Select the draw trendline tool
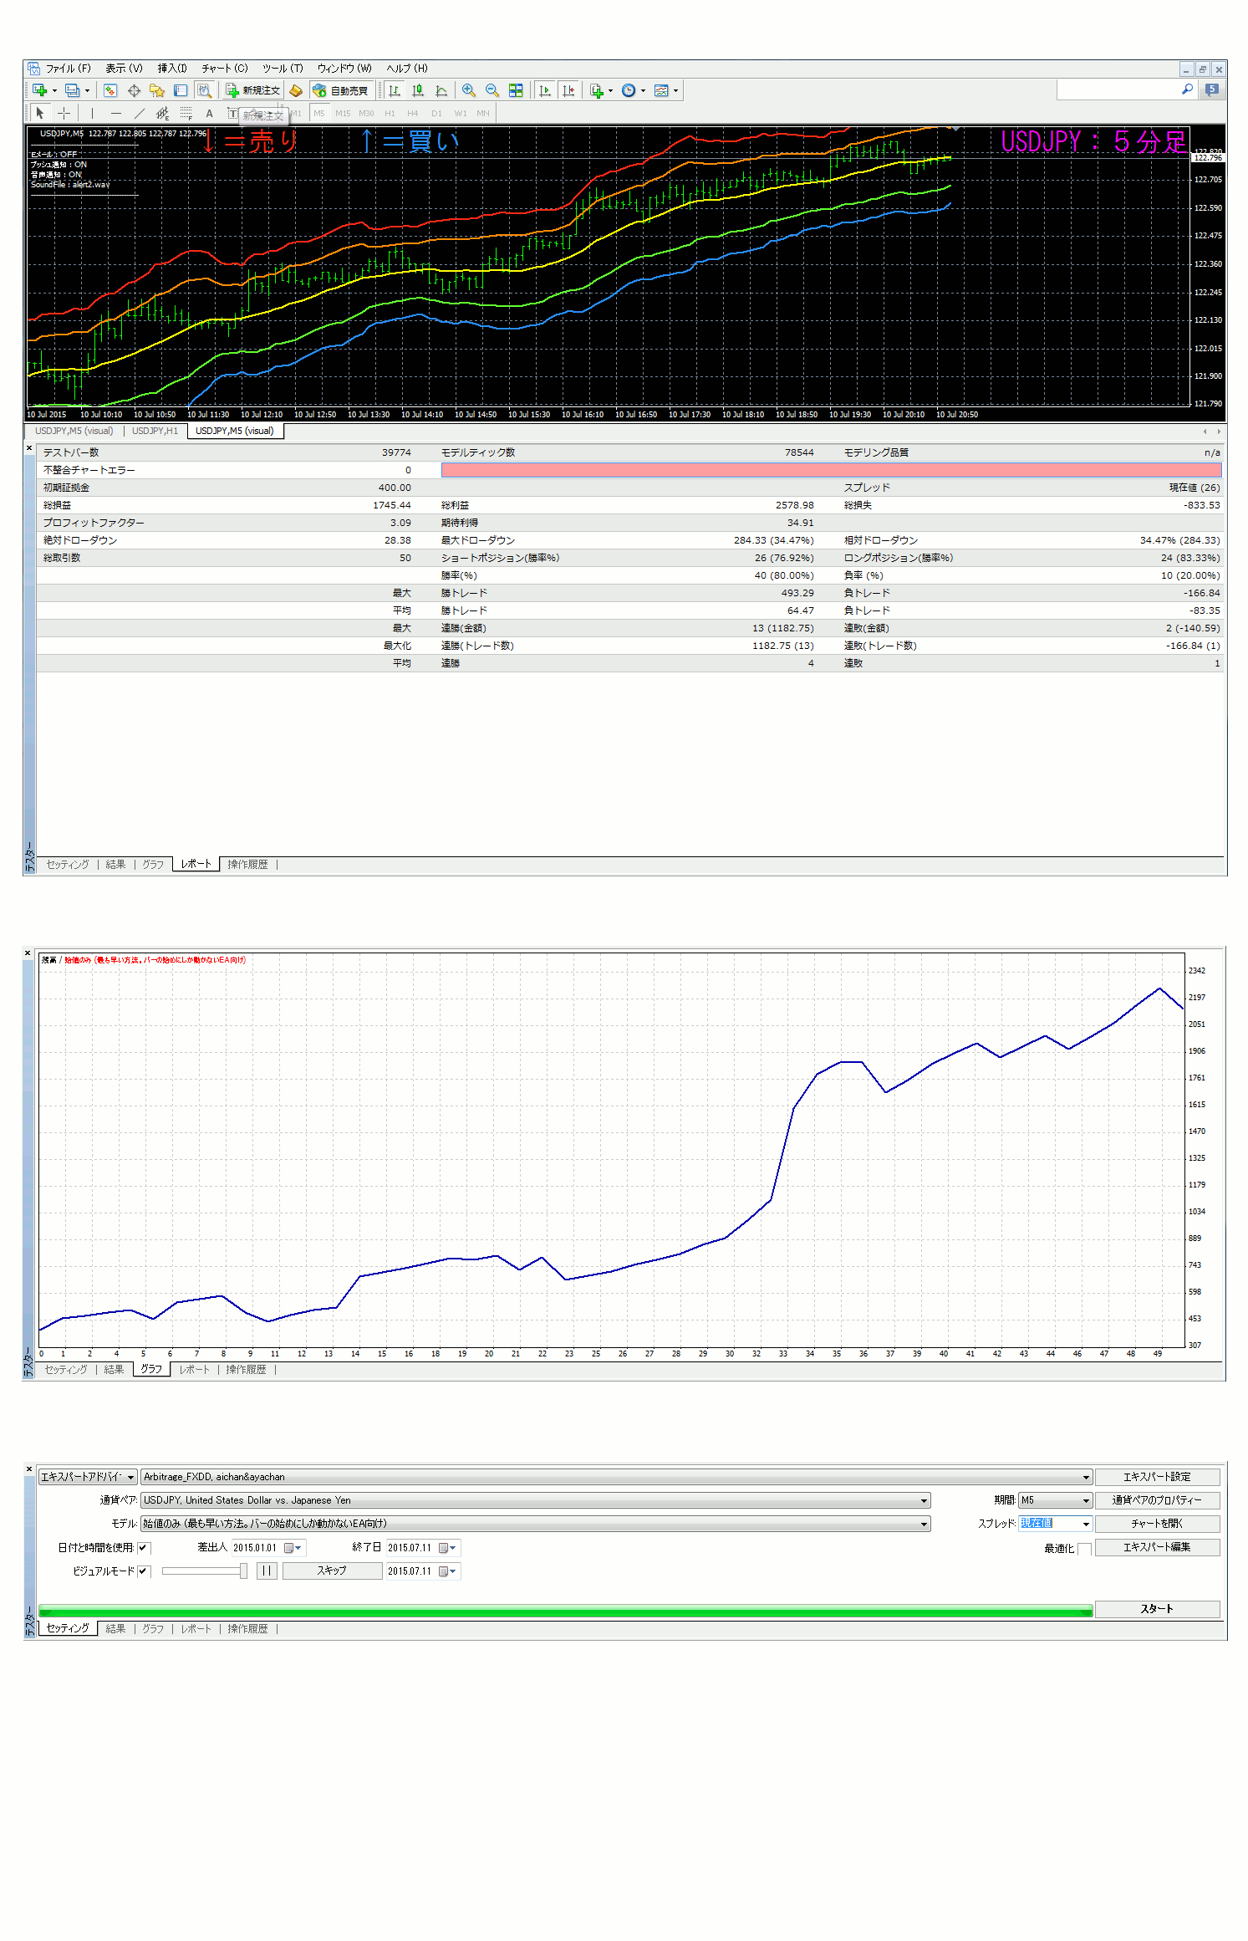The width and height of the screenshot is (1248, 1941). [139, 113]
